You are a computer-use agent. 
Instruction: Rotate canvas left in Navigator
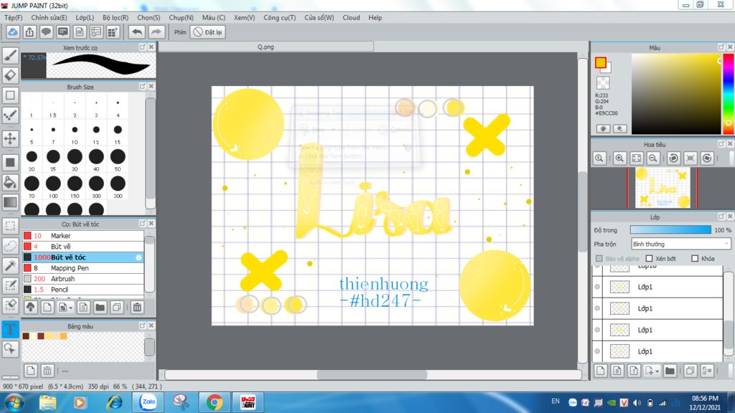point(673,158)
